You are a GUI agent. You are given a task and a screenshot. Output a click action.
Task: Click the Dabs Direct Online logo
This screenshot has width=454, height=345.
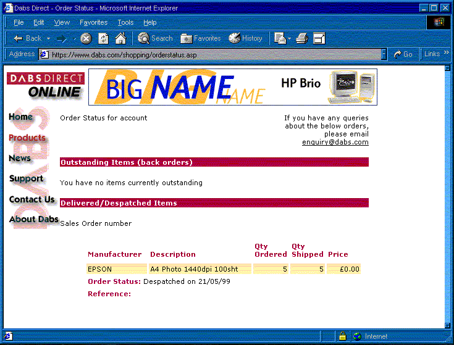pos(46,87)
